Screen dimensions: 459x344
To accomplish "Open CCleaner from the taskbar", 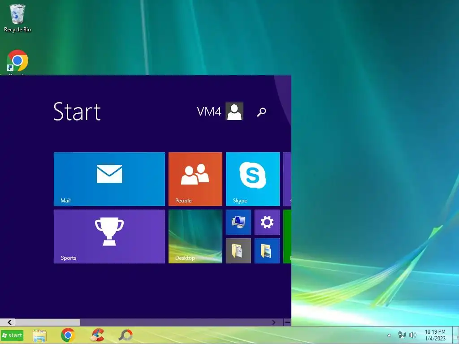I will [x=97, y=335].
